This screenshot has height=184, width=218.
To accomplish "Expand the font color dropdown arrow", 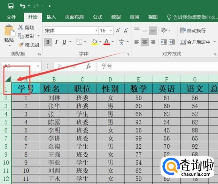I will (113, 42).
